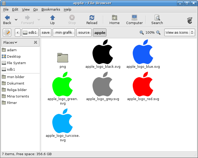Click the apple_logo_grey.svg filename
The width and height of the screenshot is (198, 158).
103,99
